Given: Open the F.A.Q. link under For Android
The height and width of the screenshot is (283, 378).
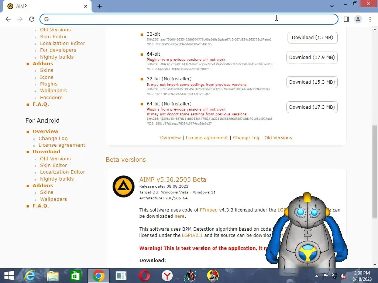Looking at the screenshot, I should click(x=41, y=206).
